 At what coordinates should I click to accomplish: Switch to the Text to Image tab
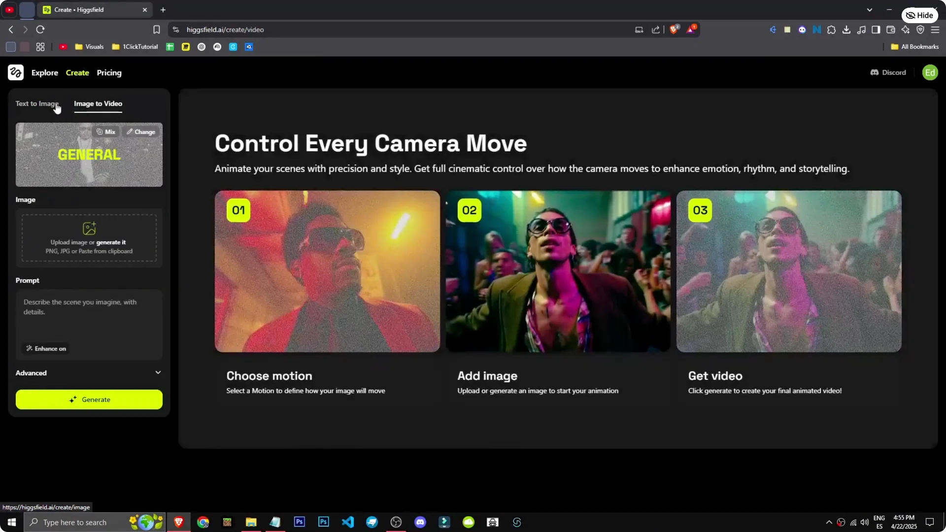pyautogui.click(x=37, y=103)
